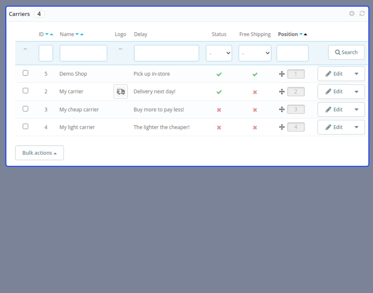
Task: Open the Bulk actions menu
Action: (x=40, y=153)
